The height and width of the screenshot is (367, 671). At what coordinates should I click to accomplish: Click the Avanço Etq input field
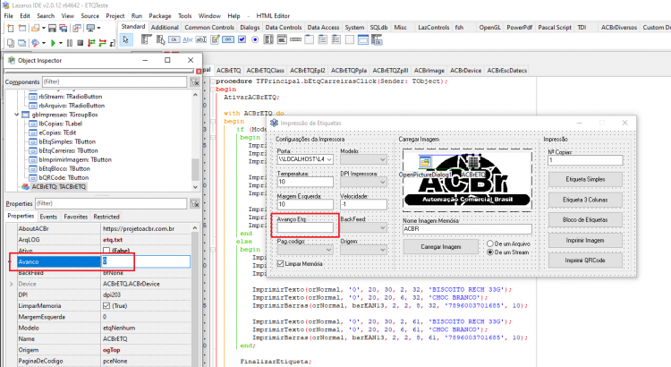(x=305, y=228)
